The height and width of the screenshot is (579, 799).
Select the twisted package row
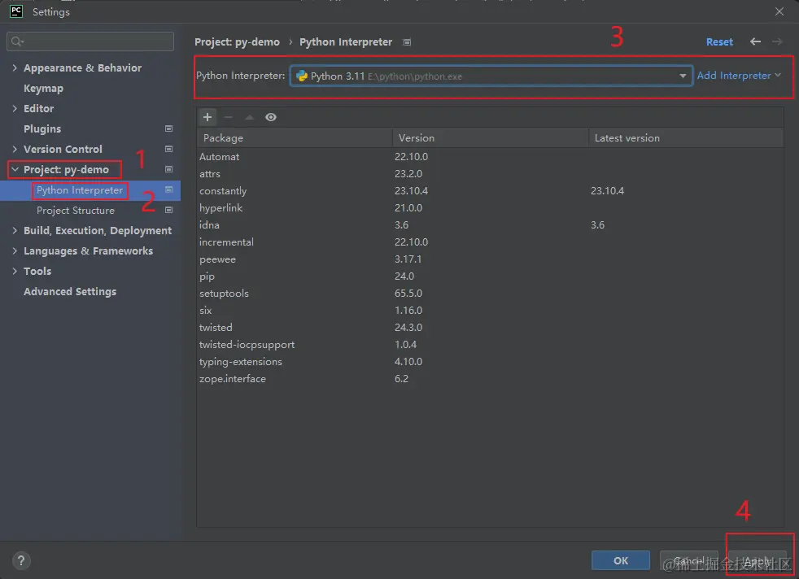490,328
